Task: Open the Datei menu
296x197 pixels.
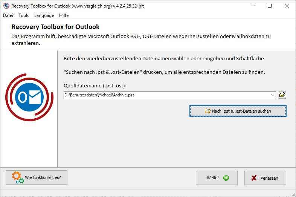Action: [x=8, y=15]
